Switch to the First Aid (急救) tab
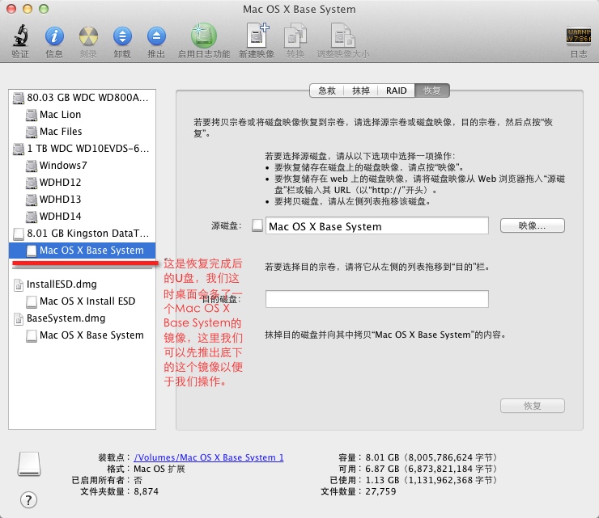Viewport: 599px width, 518px height. tap(327, 91)
